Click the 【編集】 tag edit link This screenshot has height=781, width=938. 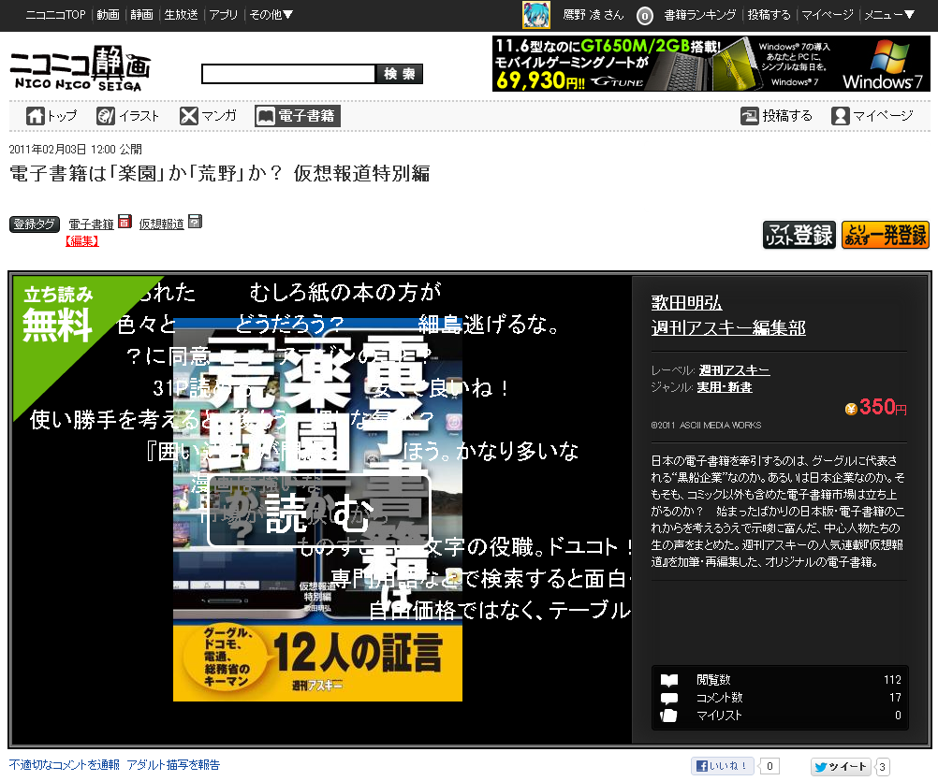pyautogui.click(x=82, y=240)
